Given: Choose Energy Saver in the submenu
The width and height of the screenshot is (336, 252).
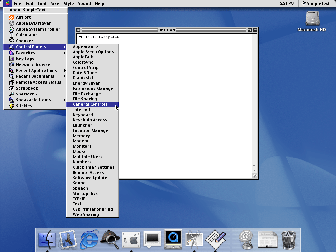Looking at the screenshot, I should 86,83.
